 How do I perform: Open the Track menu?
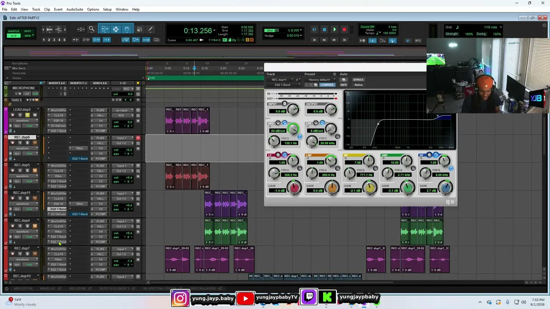(36, 9)
